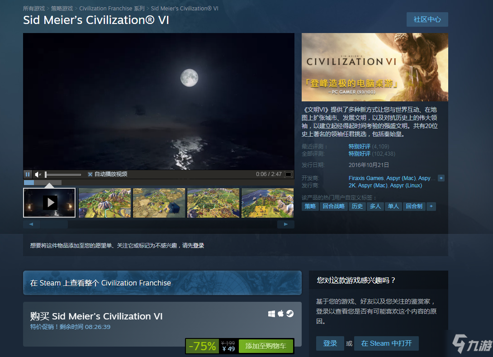Open Civilization Franchise 系列 breadcrumb
493x357 pixels.
click(x=112, y=9)
